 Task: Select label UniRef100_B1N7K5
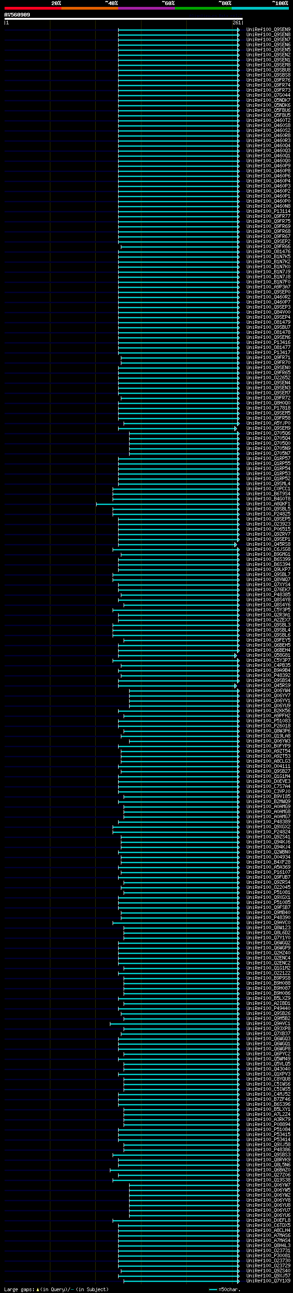click(268, 256)
